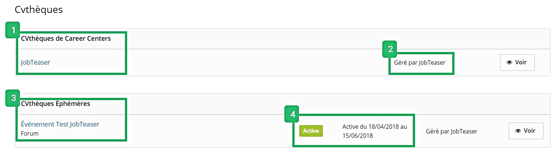Click the eye icon in JobTeaser row
Screen dimensions: 559x164
(509, 63)
